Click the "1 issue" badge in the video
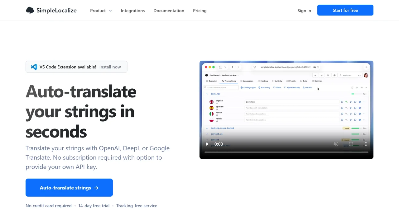 point(346,128)
